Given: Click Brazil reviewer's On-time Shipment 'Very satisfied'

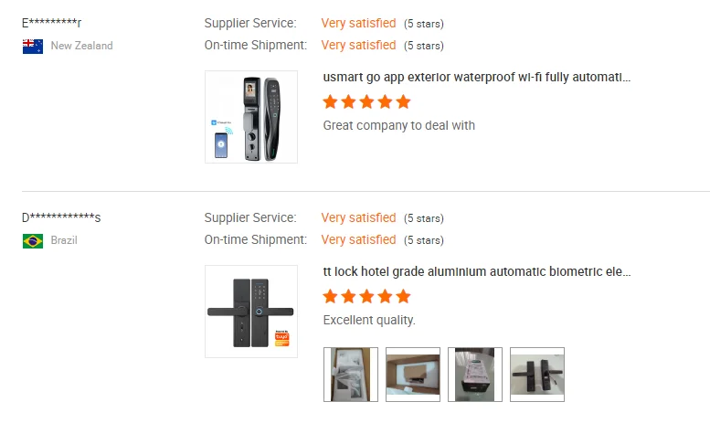Looking at the screenshot, I should 358,239.
